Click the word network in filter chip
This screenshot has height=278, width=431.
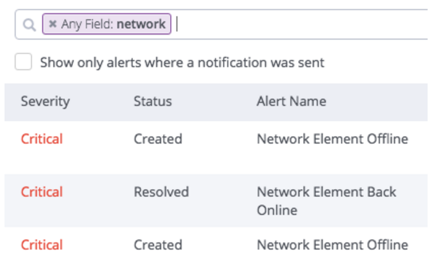(141, 24)
